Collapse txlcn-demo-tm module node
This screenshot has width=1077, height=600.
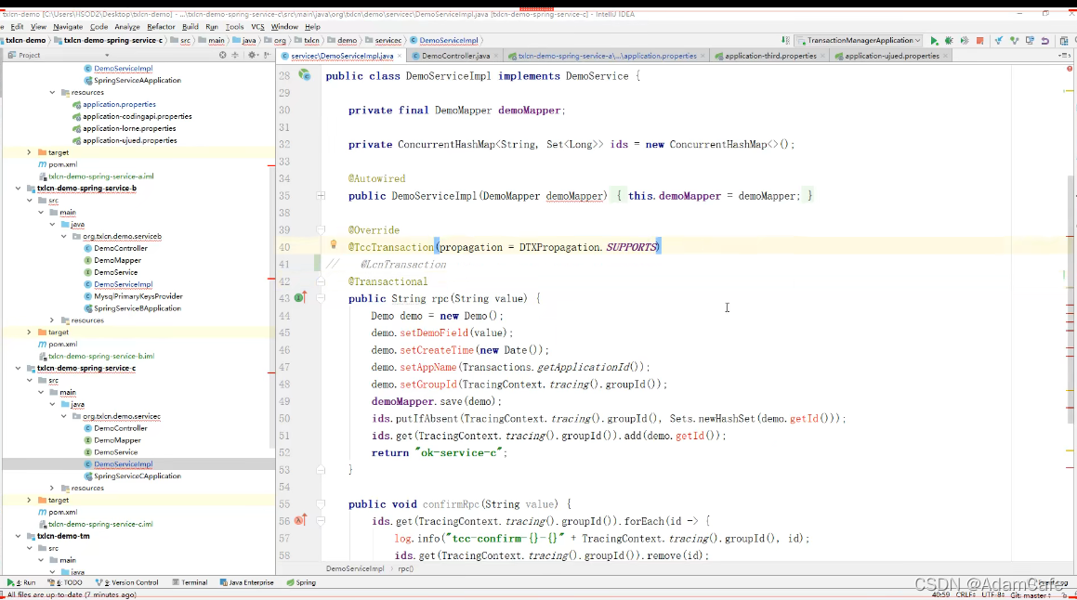(19, 536)
